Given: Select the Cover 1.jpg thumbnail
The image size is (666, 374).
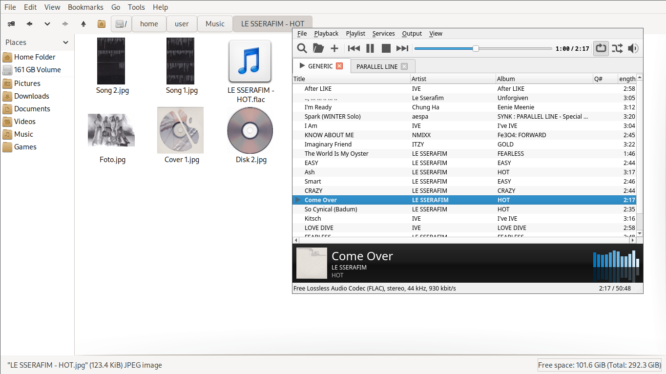Looking at the screenshot, I should 180,130.
